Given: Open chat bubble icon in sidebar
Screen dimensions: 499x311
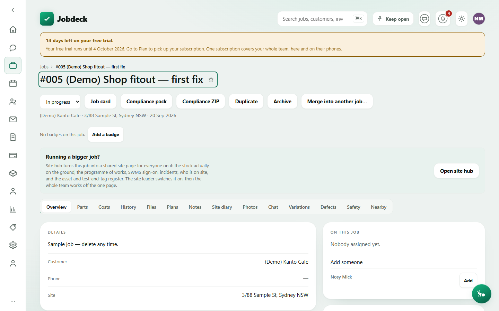Looking at the screenshot, I should point(13,48).
